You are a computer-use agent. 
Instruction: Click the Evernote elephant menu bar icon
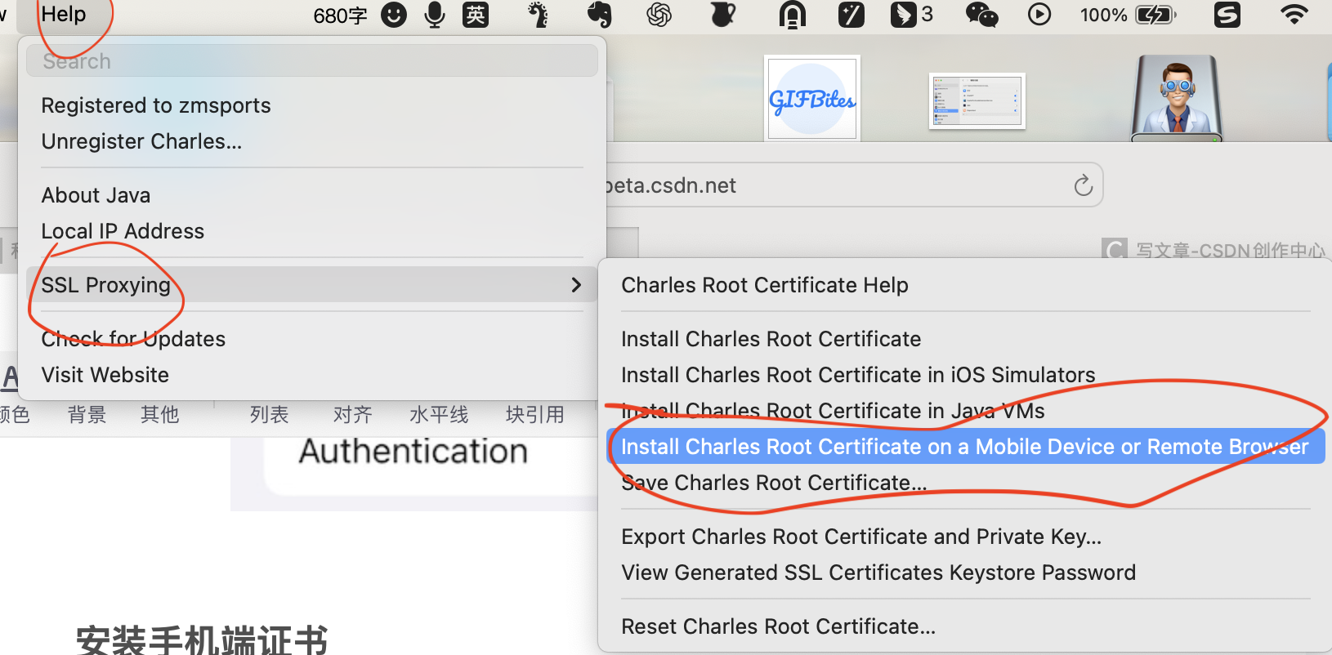tap(599, 15)
